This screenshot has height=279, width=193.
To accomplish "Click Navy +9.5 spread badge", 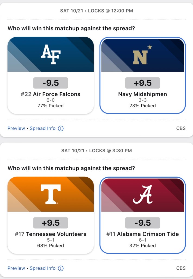I will [x=142, y=83].
